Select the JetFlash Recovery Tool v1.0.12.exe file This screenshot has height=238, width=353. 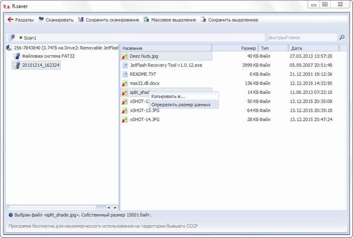(x=165, y=65)
